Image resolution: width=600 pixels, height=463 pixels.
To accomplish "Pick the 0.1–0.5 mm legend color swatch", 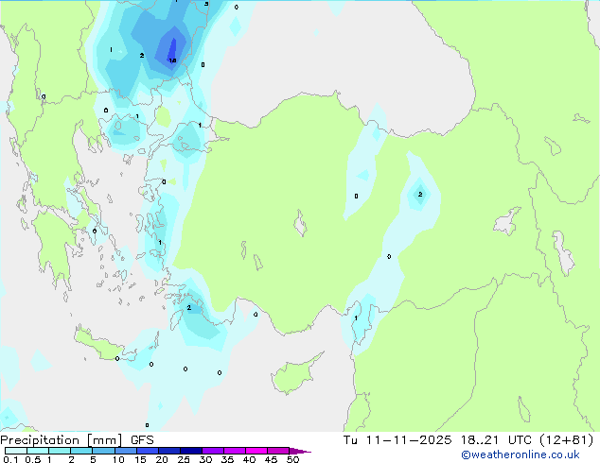I will (x=16, y=451).
